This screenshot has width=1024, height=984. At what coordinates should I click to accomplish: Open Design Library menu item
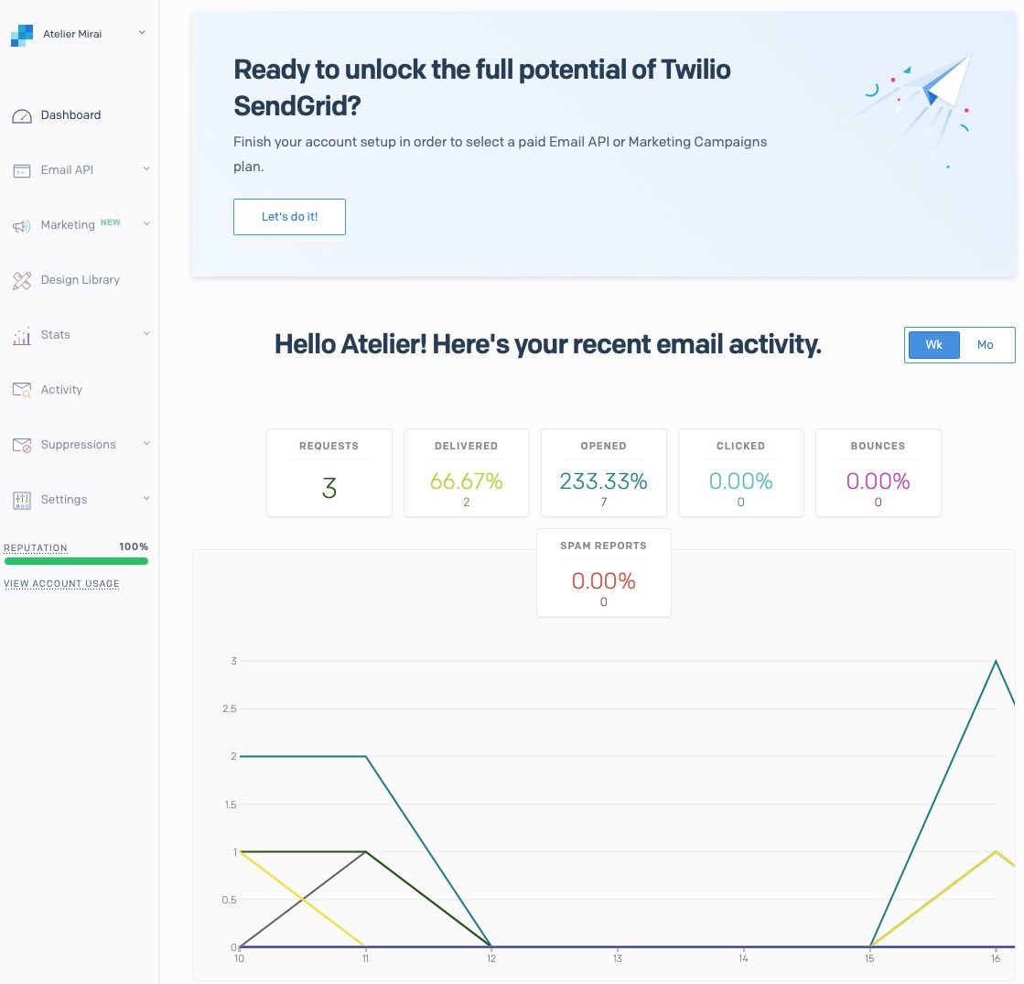pyautogui.click(x=80, y=280)
